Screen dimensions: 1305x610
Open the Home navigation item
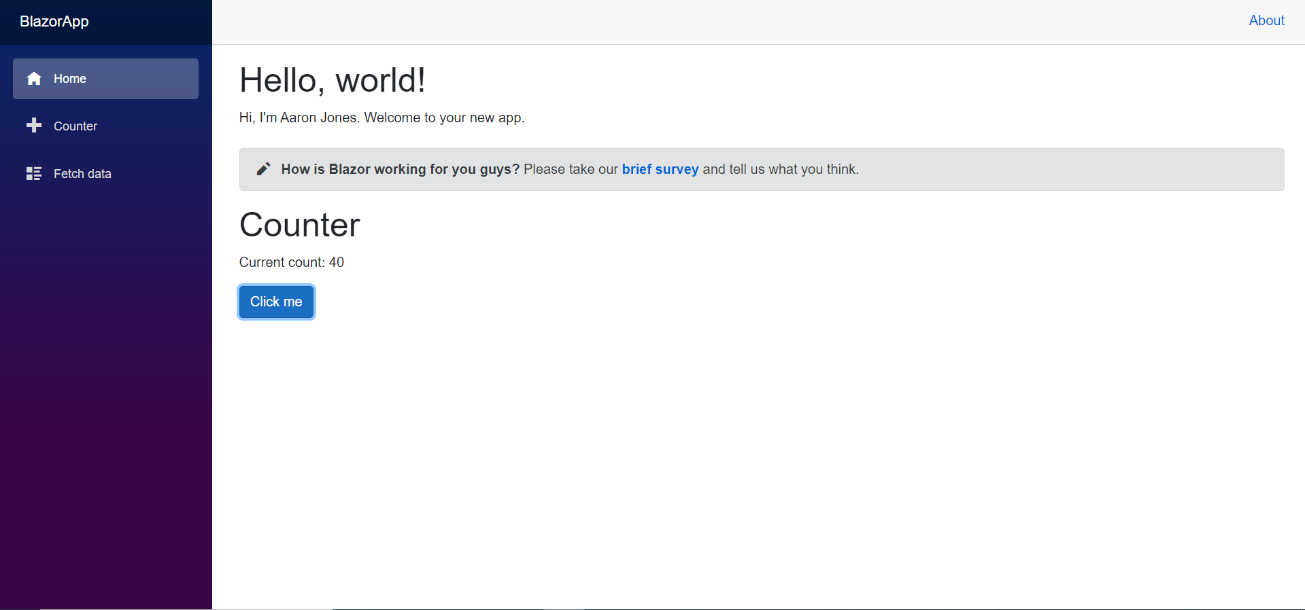click(x=105, y=79)
